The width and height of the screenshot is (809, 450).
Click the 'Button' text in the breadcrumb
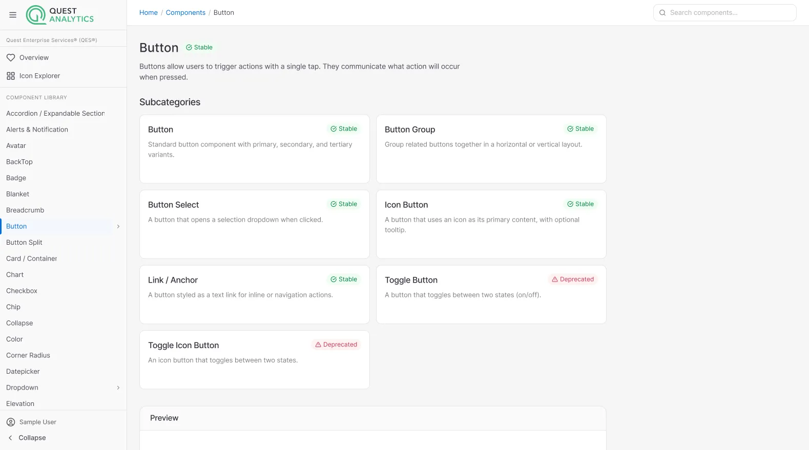coord(224,13)
